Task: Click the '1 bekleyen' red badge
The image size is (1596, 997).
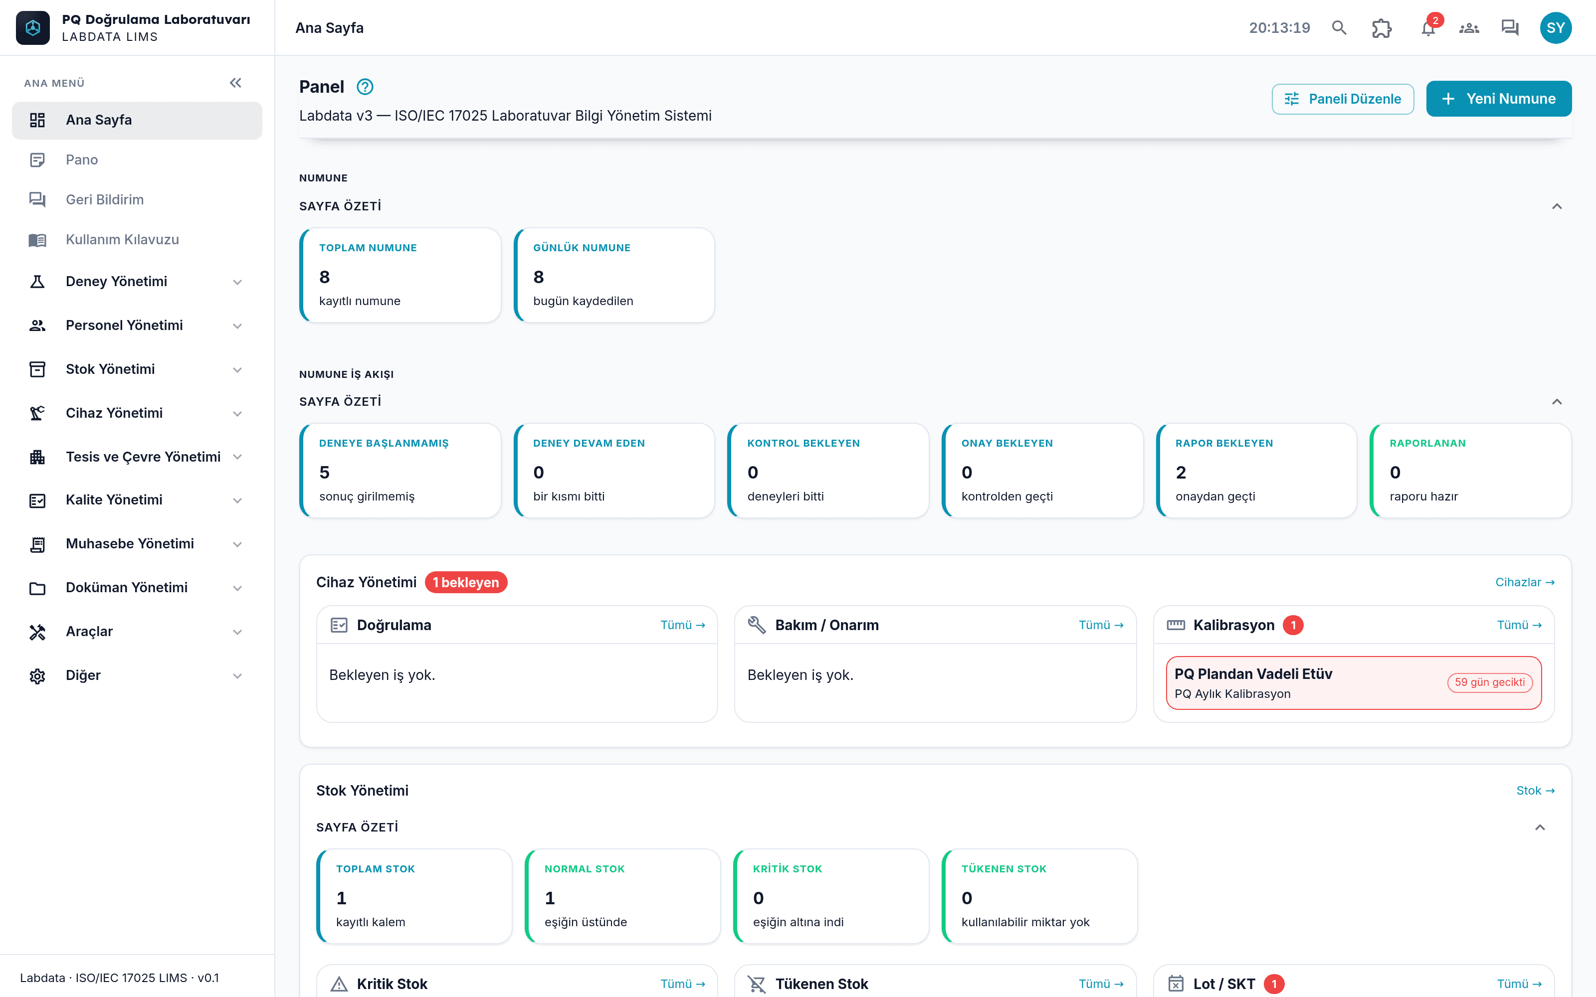Action: tap(466, 582)
